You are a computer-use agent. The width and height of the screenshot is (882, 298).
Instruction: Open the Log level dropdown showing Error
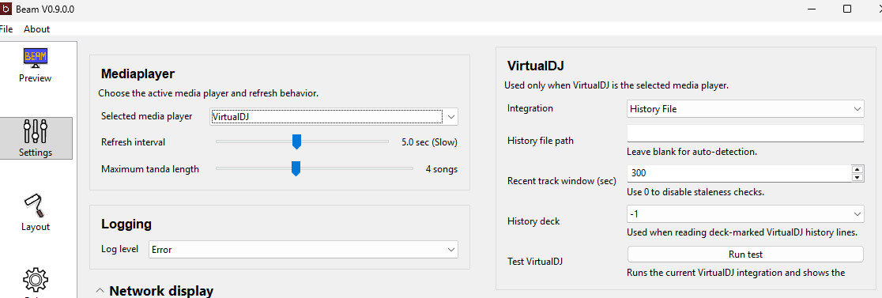click(303, 250)
